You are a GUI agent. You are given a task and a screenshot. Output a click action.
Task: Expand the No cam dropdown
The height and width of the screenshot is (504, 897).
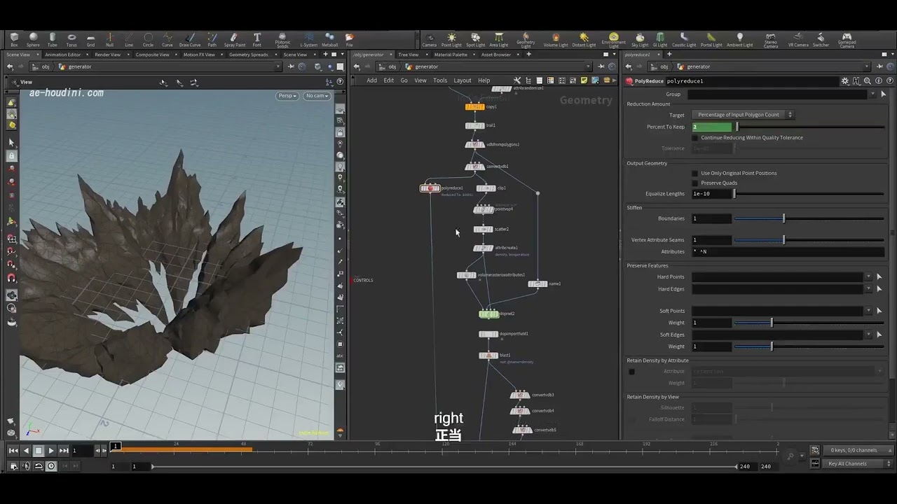pyautogui.click(x=317, y=96)
